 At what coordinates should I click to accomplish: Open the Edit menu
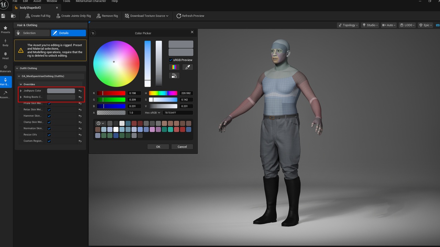pos(25,1)
